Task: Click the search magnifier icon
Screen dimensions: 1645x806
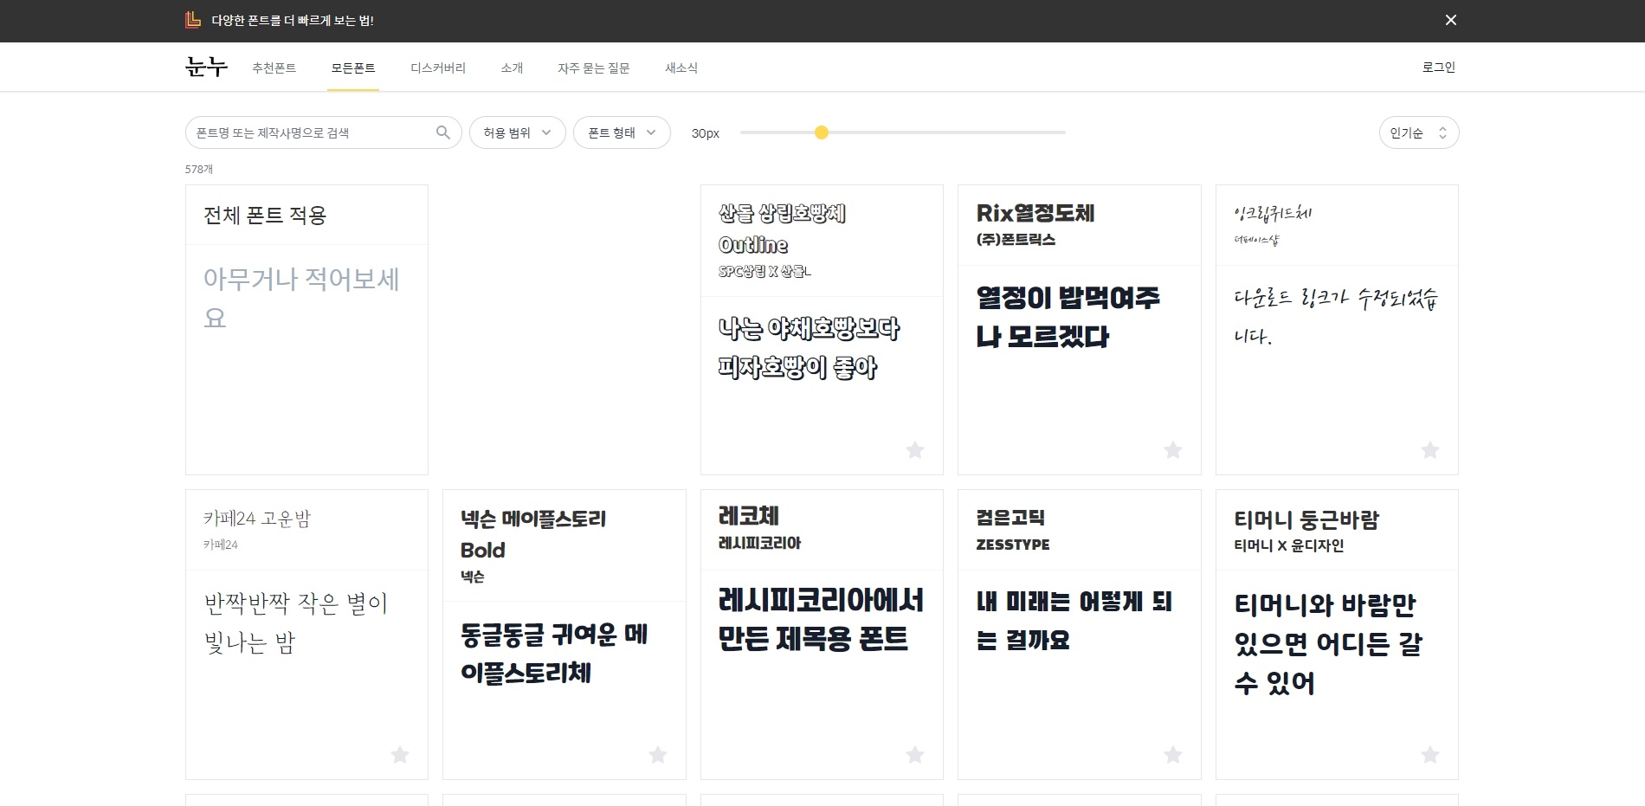Action: tap(443, 132)
